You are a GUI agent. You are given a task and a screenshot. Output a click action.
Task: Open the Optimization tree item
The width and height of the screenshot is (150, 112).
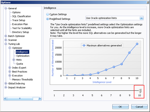(23, 56)
